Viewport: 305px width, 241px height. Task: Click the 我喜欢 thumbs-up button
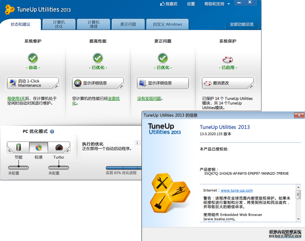coord(169,4)
